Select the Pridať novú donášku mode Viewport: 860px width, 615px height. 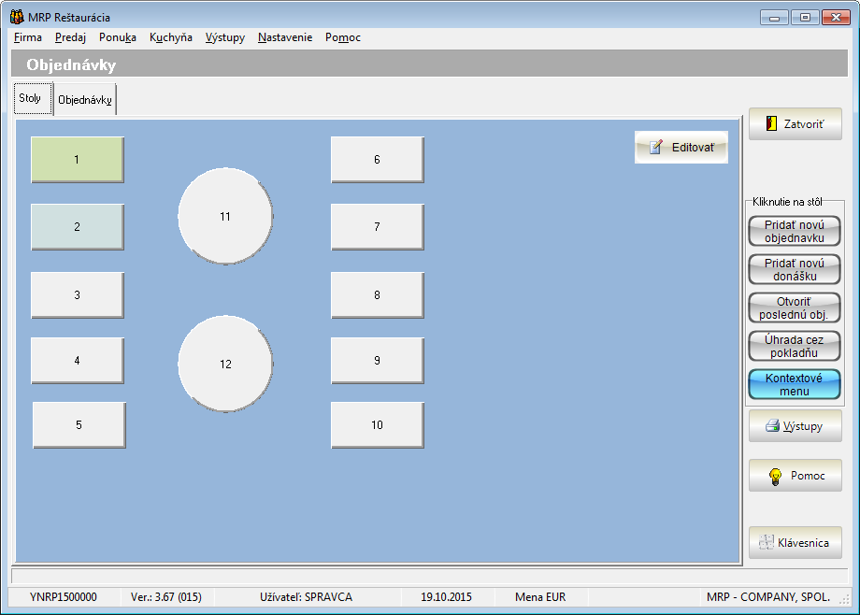pos(795,269)
